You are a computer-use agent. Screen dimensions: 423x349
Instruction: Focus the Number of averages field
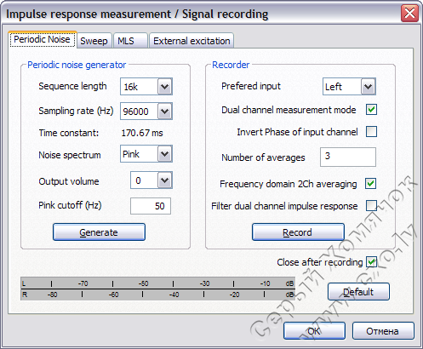(348, 157)
